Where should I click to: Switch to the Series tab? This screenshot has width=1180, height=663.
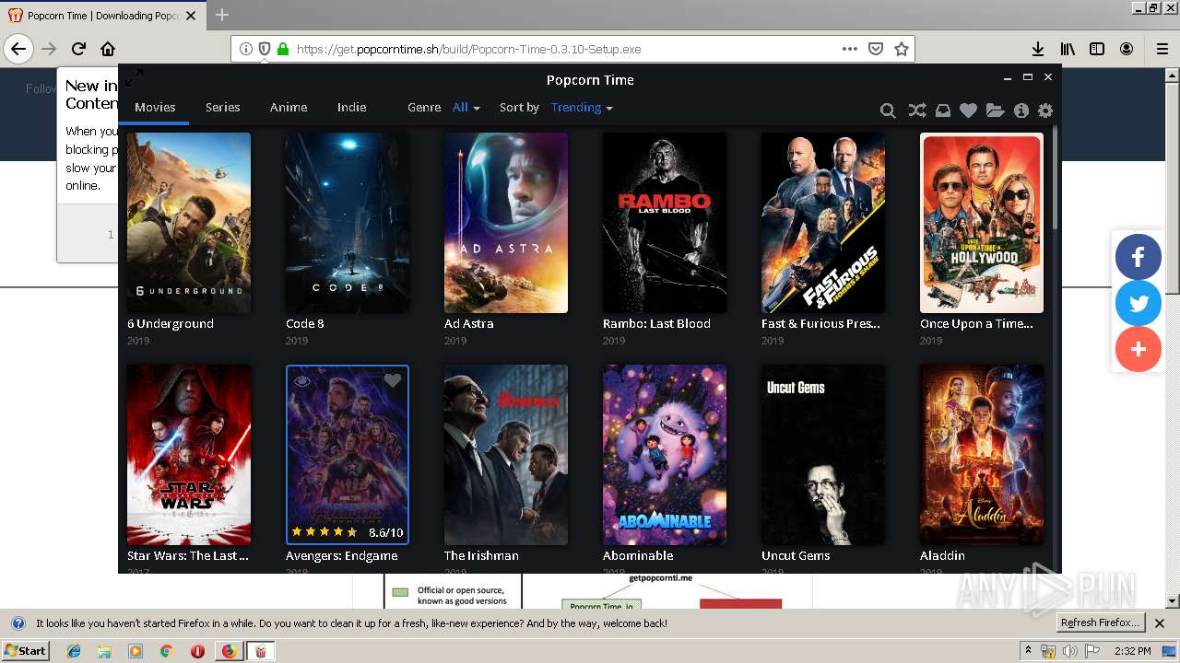pyautogui.click(x=222, y=107)
